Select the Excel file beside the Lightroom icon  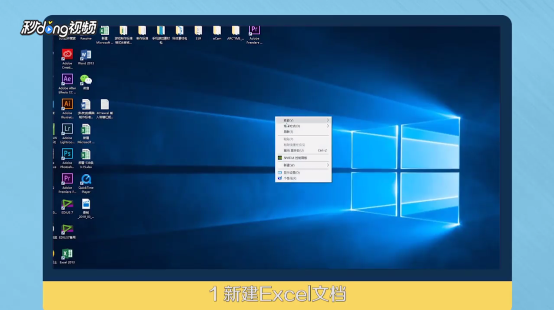tap(86, 133)
